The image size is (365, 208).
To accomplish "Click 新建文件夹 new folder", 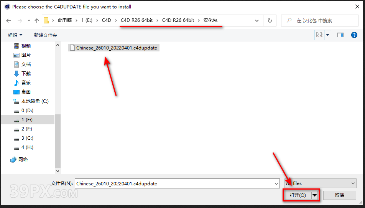I will [45, 35].
